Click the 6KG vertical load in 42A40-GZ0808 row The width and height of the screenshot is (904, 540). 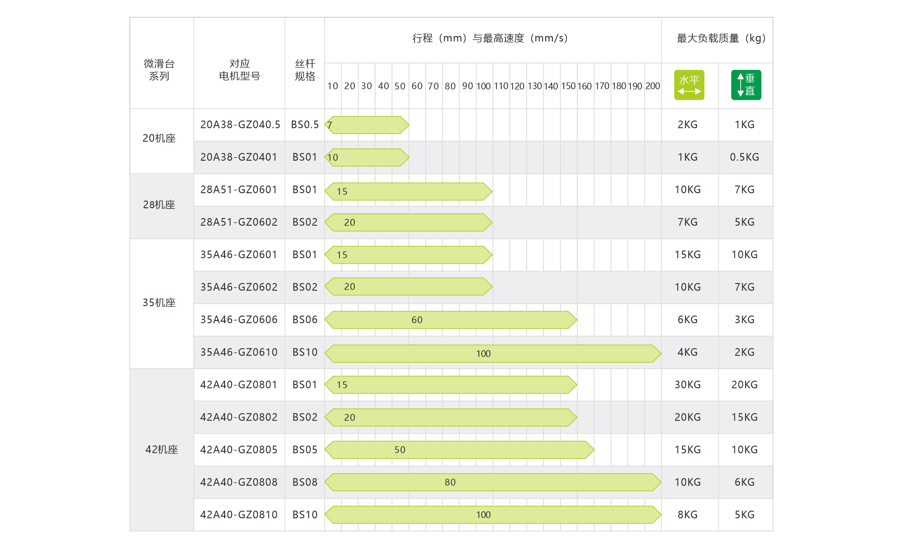pos(745,482)
